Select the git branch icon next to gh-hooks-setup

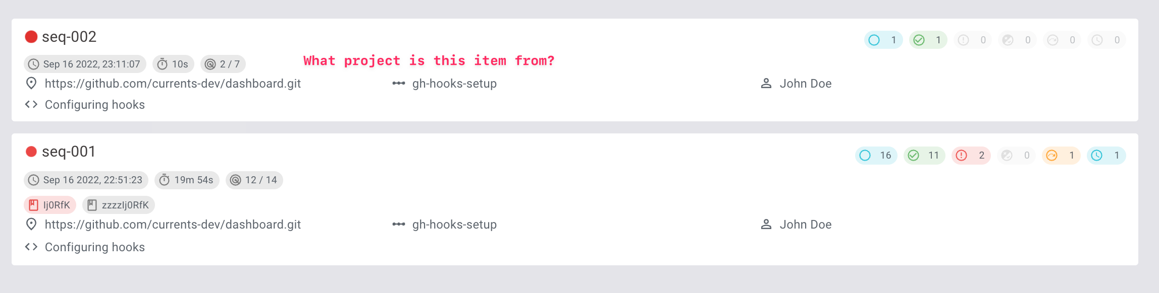pos(398,84)
